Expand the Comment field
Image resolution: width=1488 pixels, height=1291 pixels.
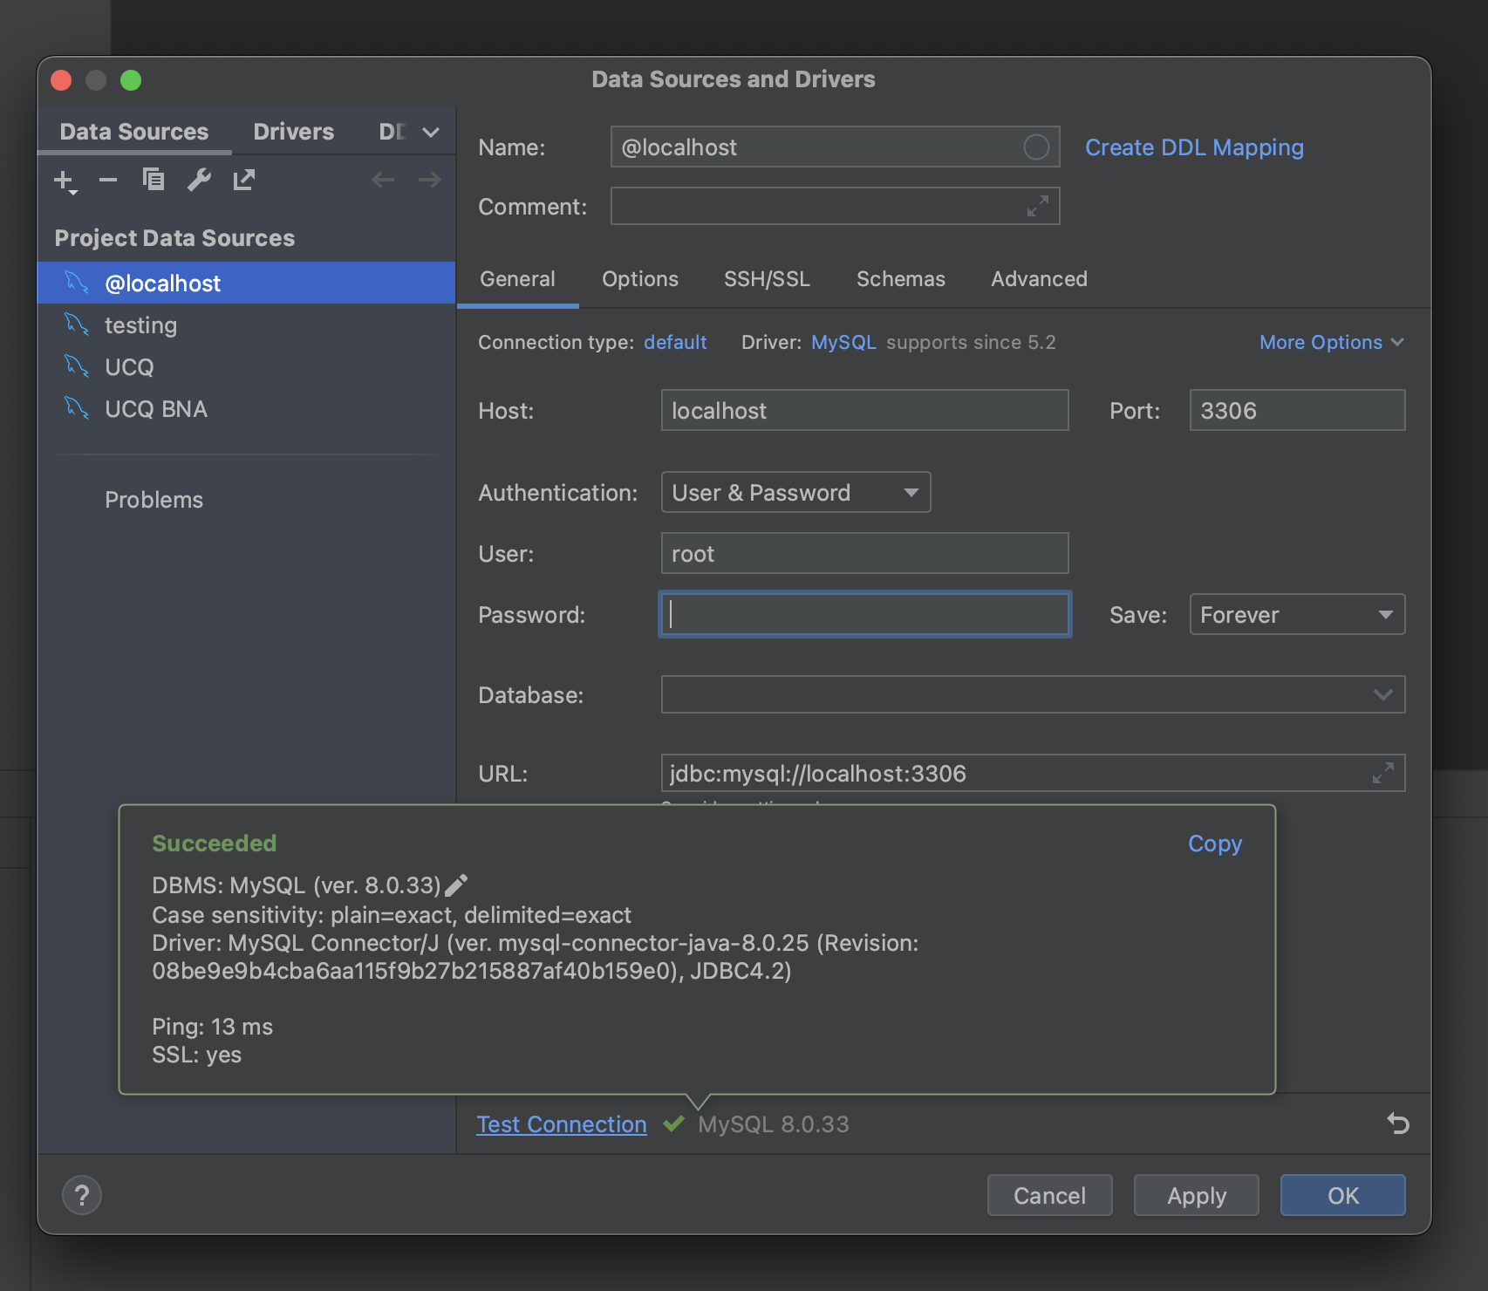click(1037, 207)
